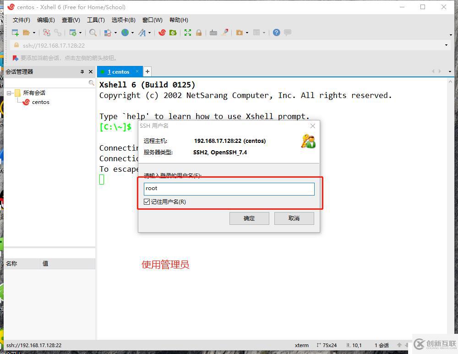
Task: Select the centos session in tree
Action: [41, 102]
